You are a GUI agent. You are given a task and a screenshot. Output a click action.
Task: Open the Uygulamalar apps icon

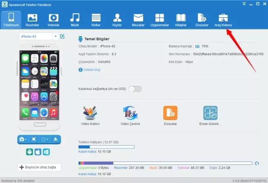pyautogui.click(x=160, y=20)
